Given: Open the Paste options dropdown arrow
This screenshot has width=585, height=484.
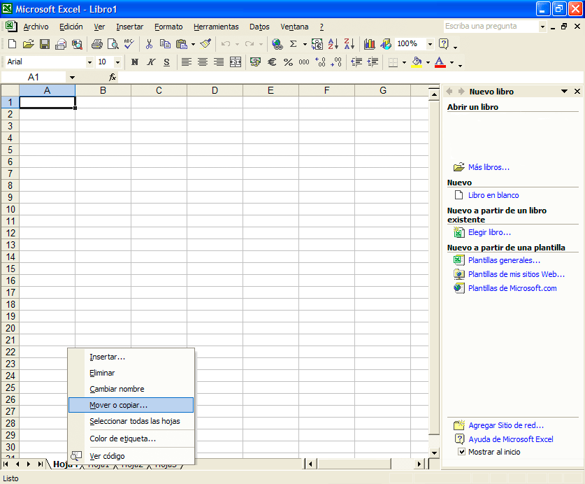Looking at the screenshot, I should [194, 45].
